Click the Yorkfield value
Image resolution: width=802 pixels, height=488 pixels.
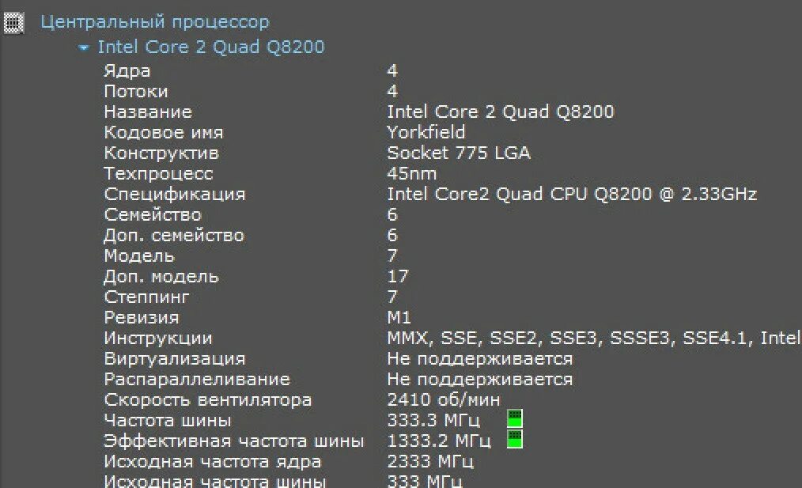pyautogui.click(x=426, y=133)
